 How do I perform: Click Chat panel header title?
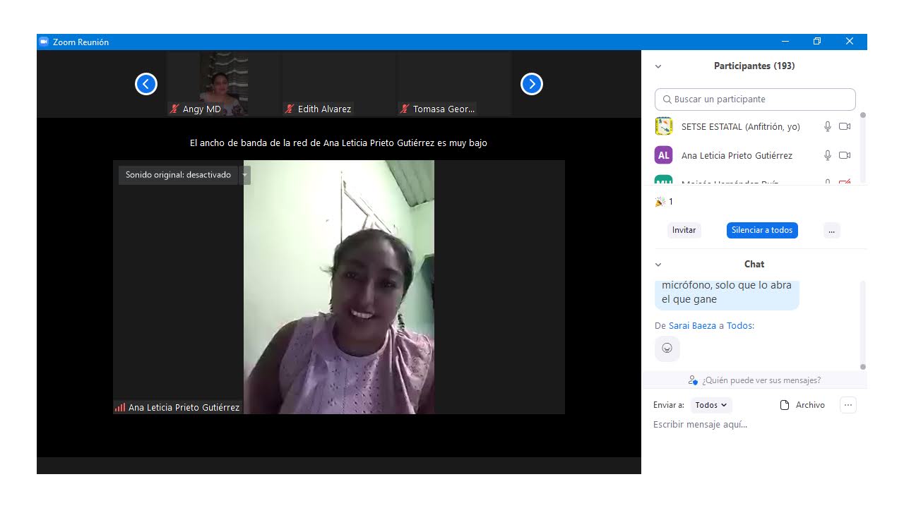pos(754,264)
